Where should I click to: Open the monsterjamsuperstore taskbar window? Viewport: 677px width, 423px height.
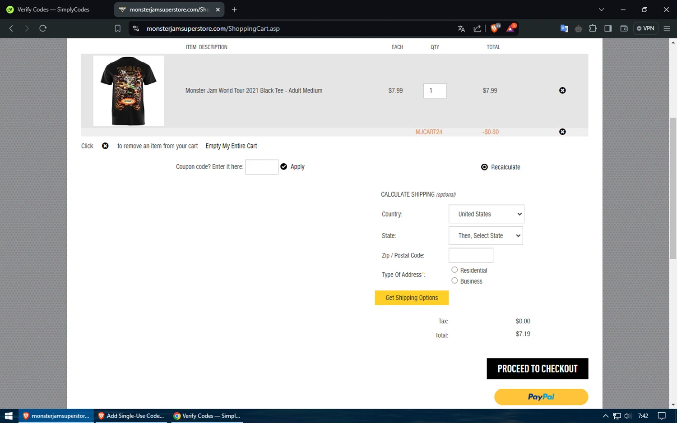click(x=56, y=416)
